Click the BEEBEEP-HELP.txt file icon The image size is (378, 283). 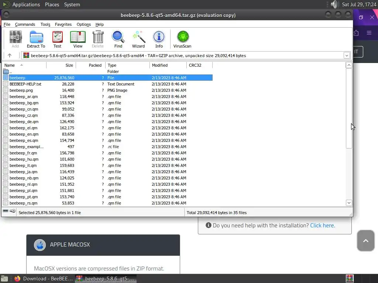point(6,84)
